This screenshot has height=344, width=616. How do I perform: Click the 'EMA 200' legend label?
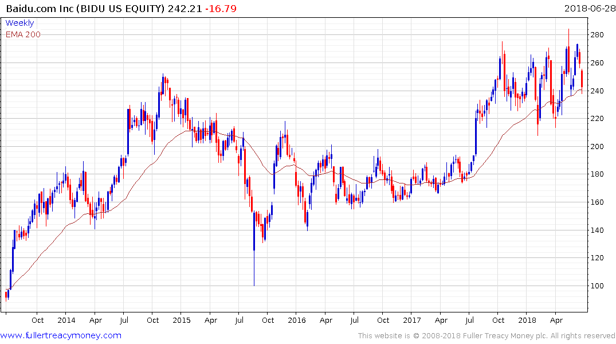click(23, 34)
